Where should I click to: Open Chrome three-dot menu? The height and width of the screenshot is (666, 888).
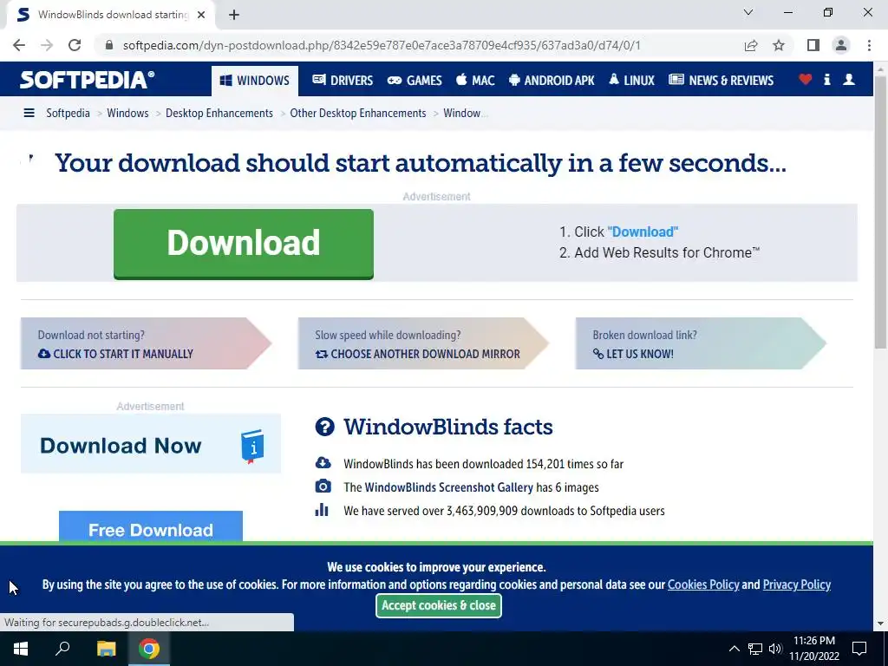869,45
